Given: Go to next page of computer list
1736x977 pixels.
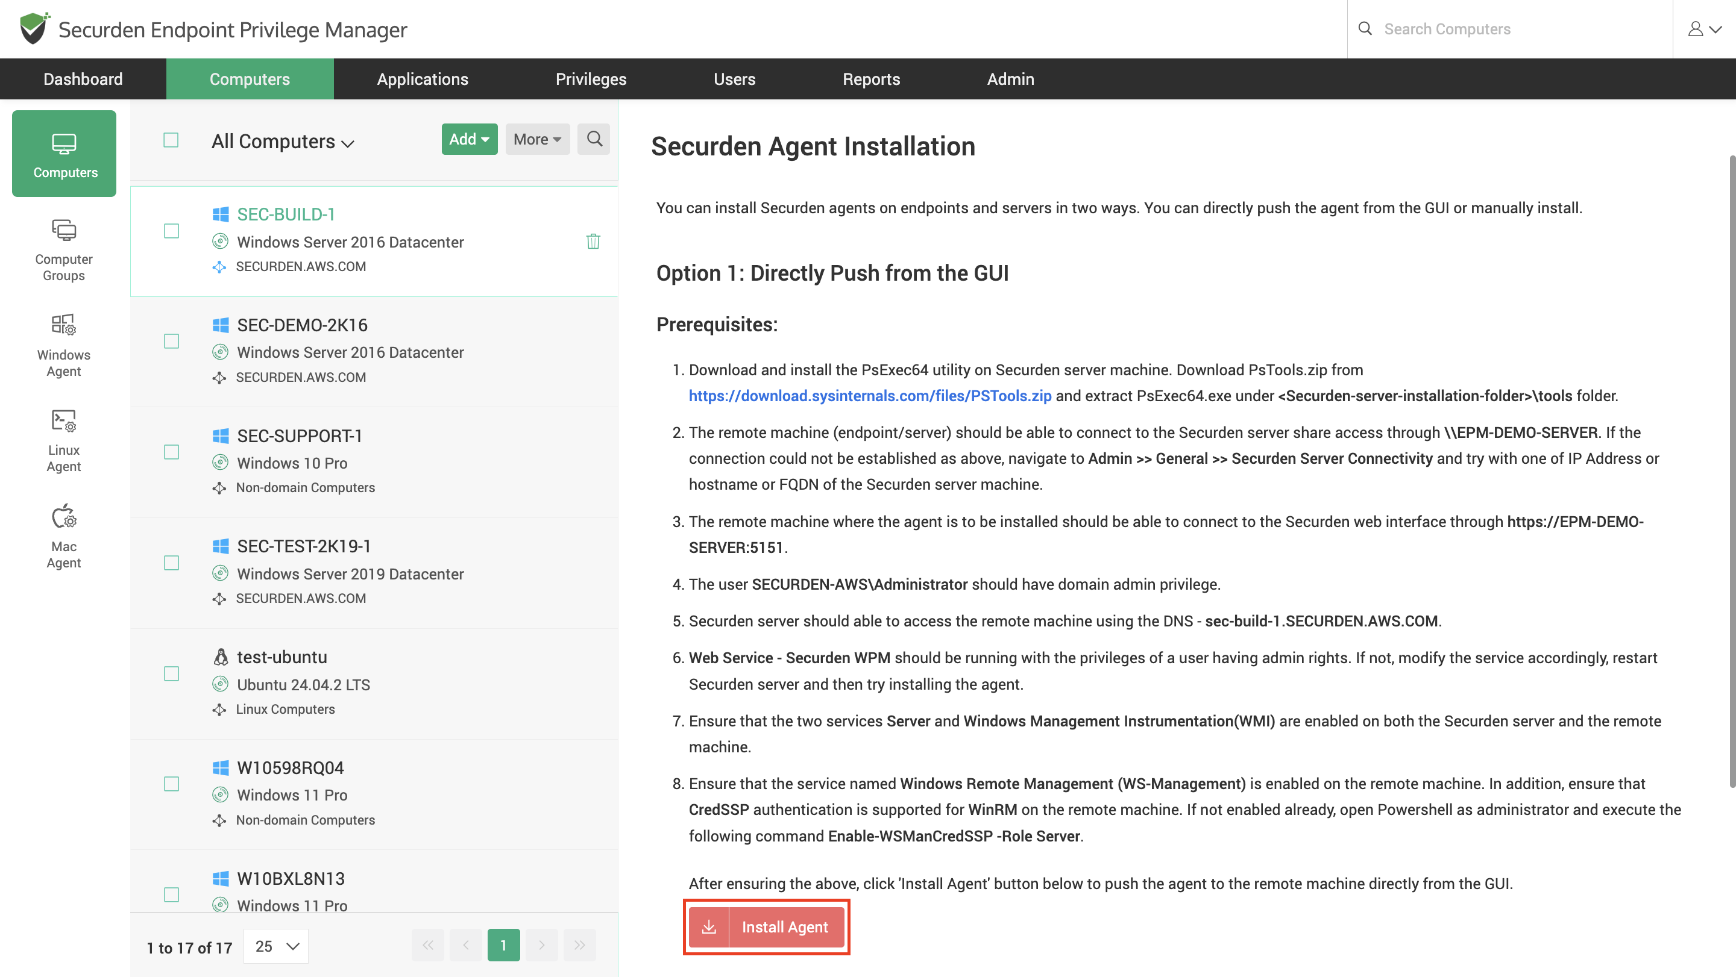Looking at the screenshot, I should [542, 945].
